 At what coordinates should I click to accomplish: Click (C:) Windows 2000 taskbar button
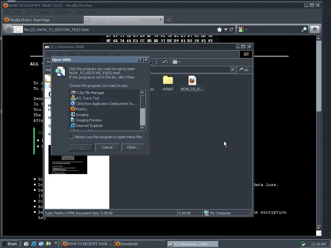click(193, 244)
